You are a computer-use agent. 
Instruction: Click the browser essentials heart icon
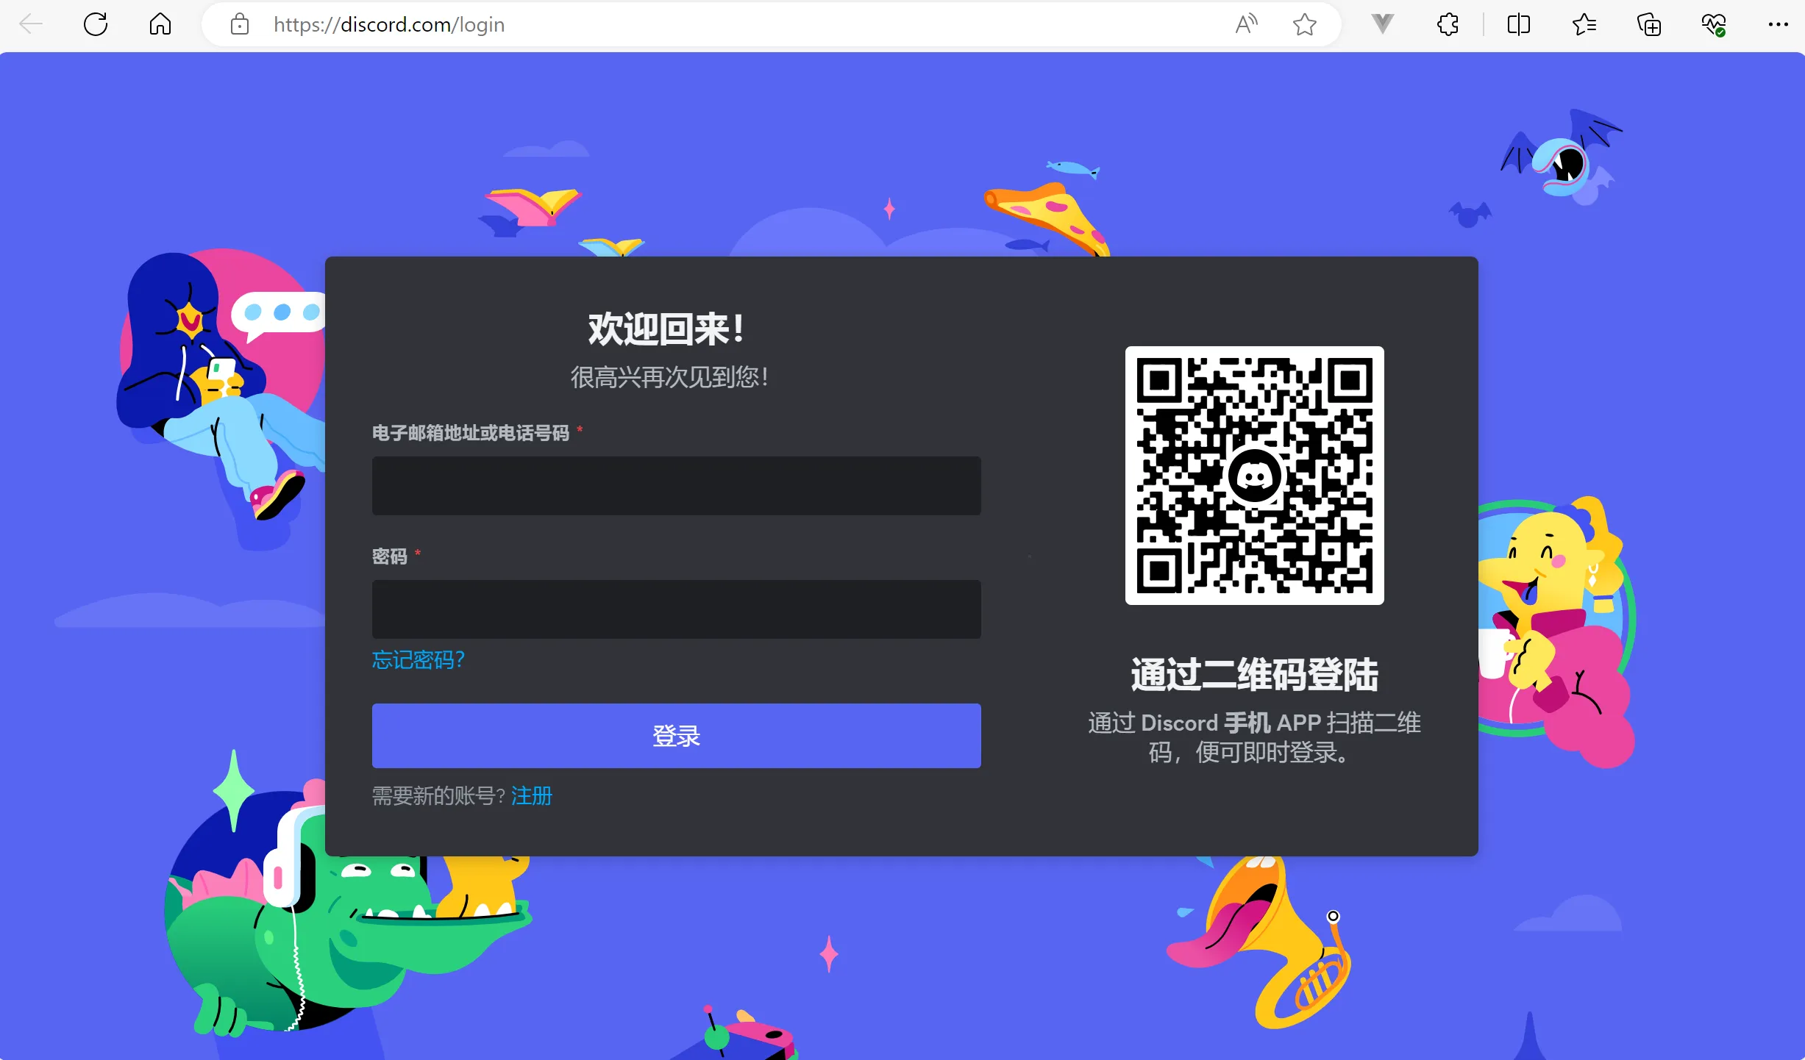tap(1713, 24)
